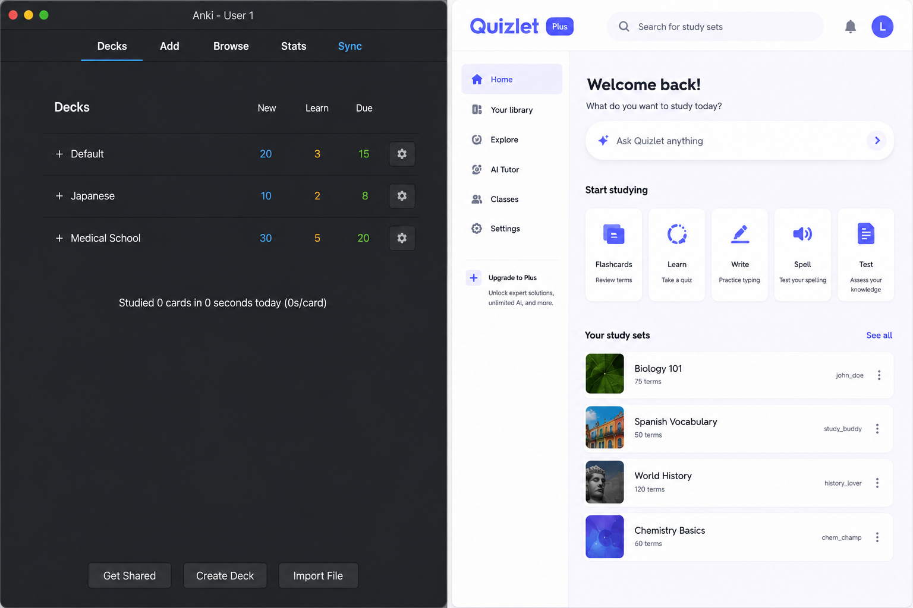Focus the Ask Quizlet anything field
Viewport: 913px width, 608px height.
739,141
